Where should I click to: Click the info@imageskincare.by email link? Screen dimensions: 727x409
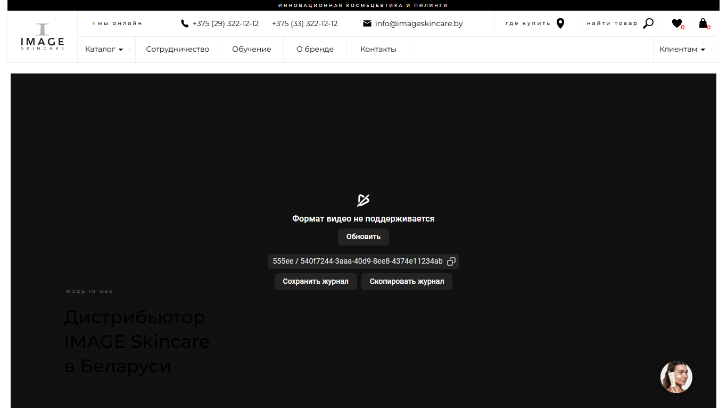click(x=419, y=23)
